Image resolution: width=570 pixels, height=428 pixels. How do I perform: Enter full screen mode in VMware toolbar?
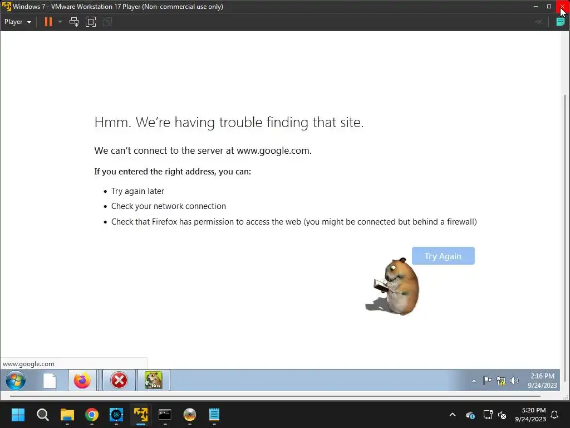coord(91,22)
